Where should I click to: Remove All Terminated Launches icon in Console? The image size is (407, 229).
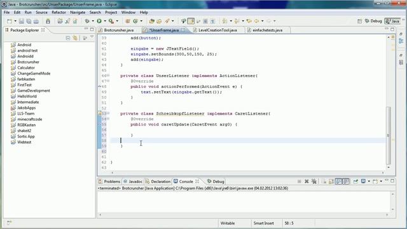[314, 181]
